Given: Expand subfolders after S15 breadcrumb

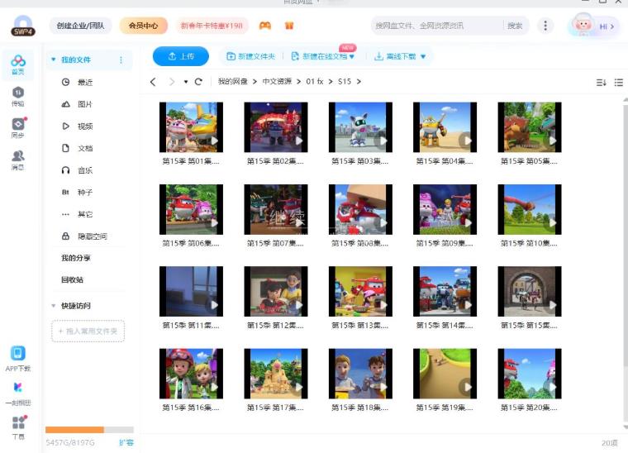Looking at the screenshot, I should point(359,81).
